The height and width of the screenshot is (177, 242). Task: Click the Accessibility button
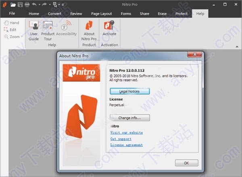(67, 29)
